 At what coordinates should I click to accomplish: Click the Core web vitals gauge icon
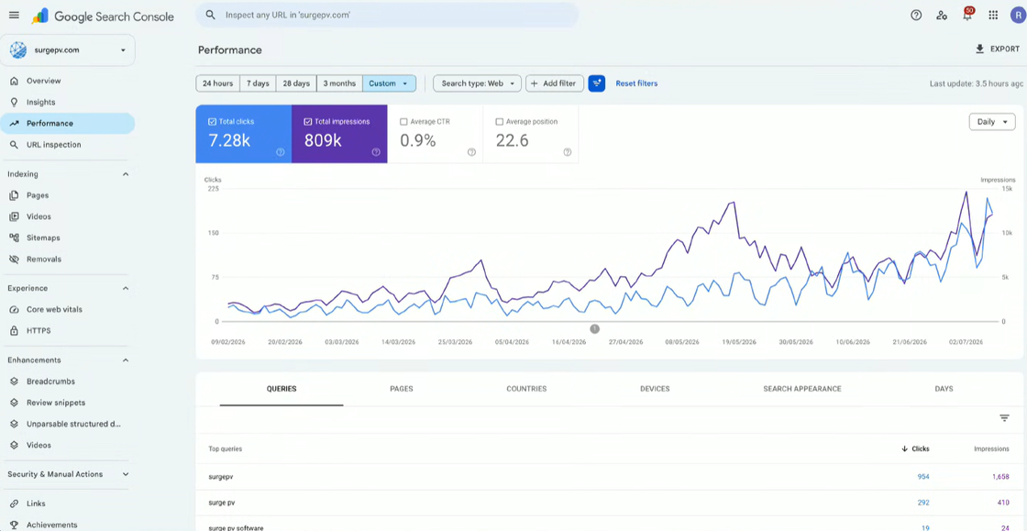click(x=14, y=309)
